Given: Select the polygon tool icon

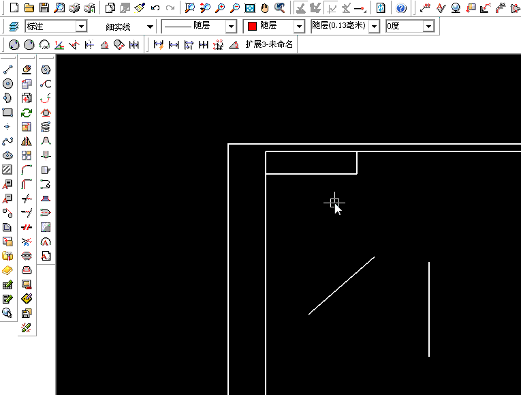Looking at the screenshot, I should 46,69.
